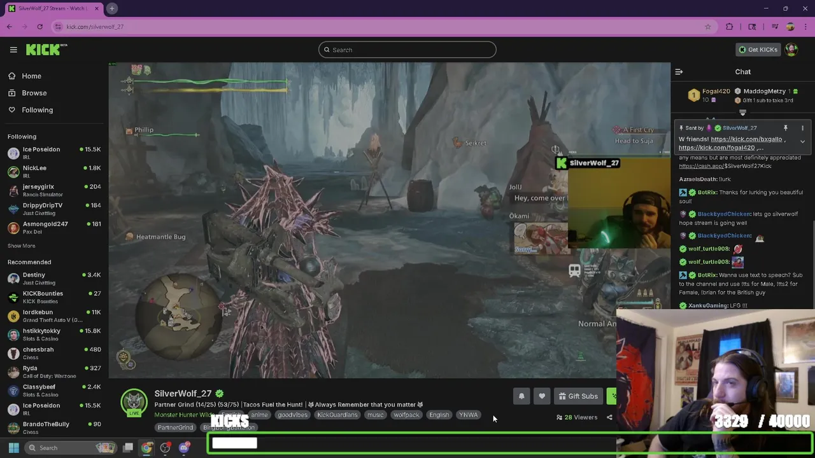The image size is (815, 458).
Task: Reload the page
Action: (39, 27)
